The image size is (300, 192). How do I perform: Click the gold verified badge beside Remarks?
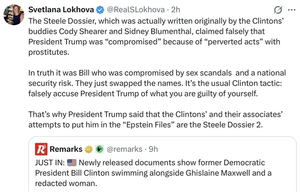[x=89, y=149]
